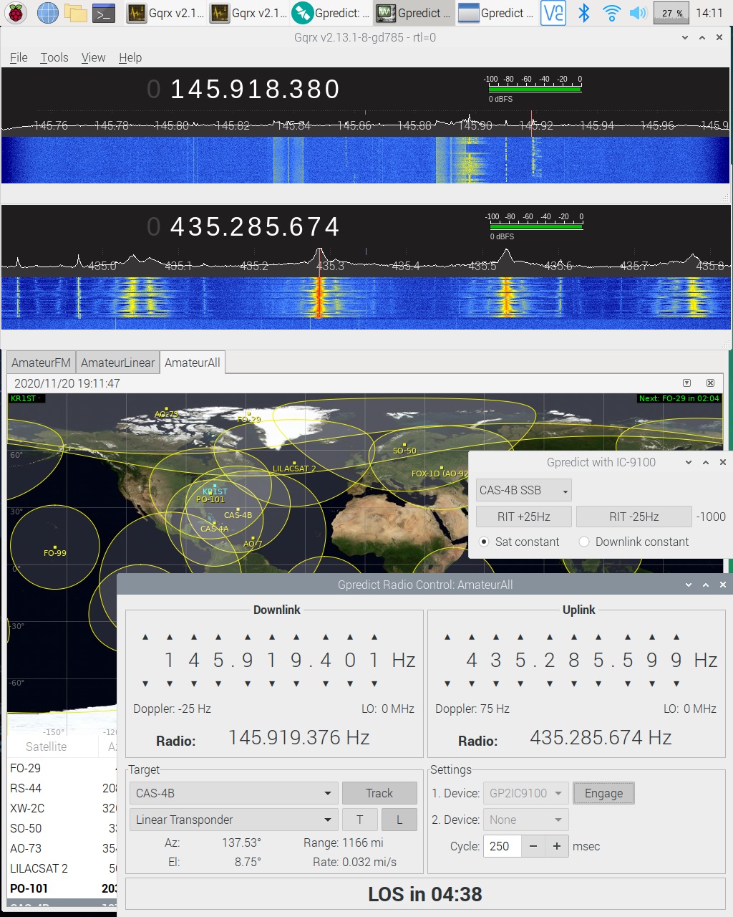Open the Bluetooth tray menu

pos(584,12)
